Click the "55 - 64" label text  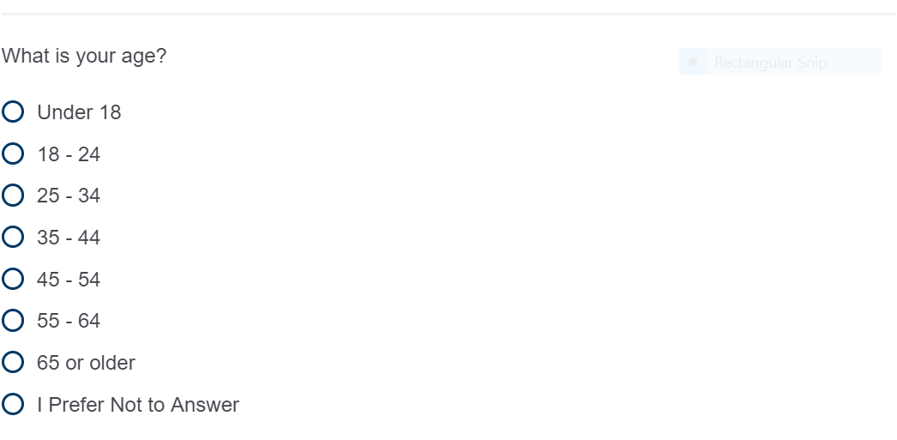pos(69,321)
